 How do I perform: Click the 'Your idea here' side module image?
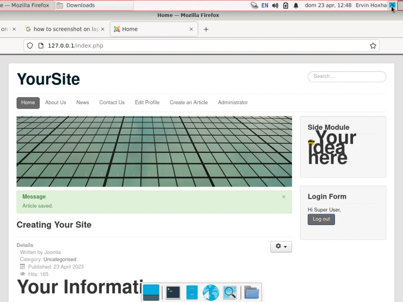[x=332, y=147]
